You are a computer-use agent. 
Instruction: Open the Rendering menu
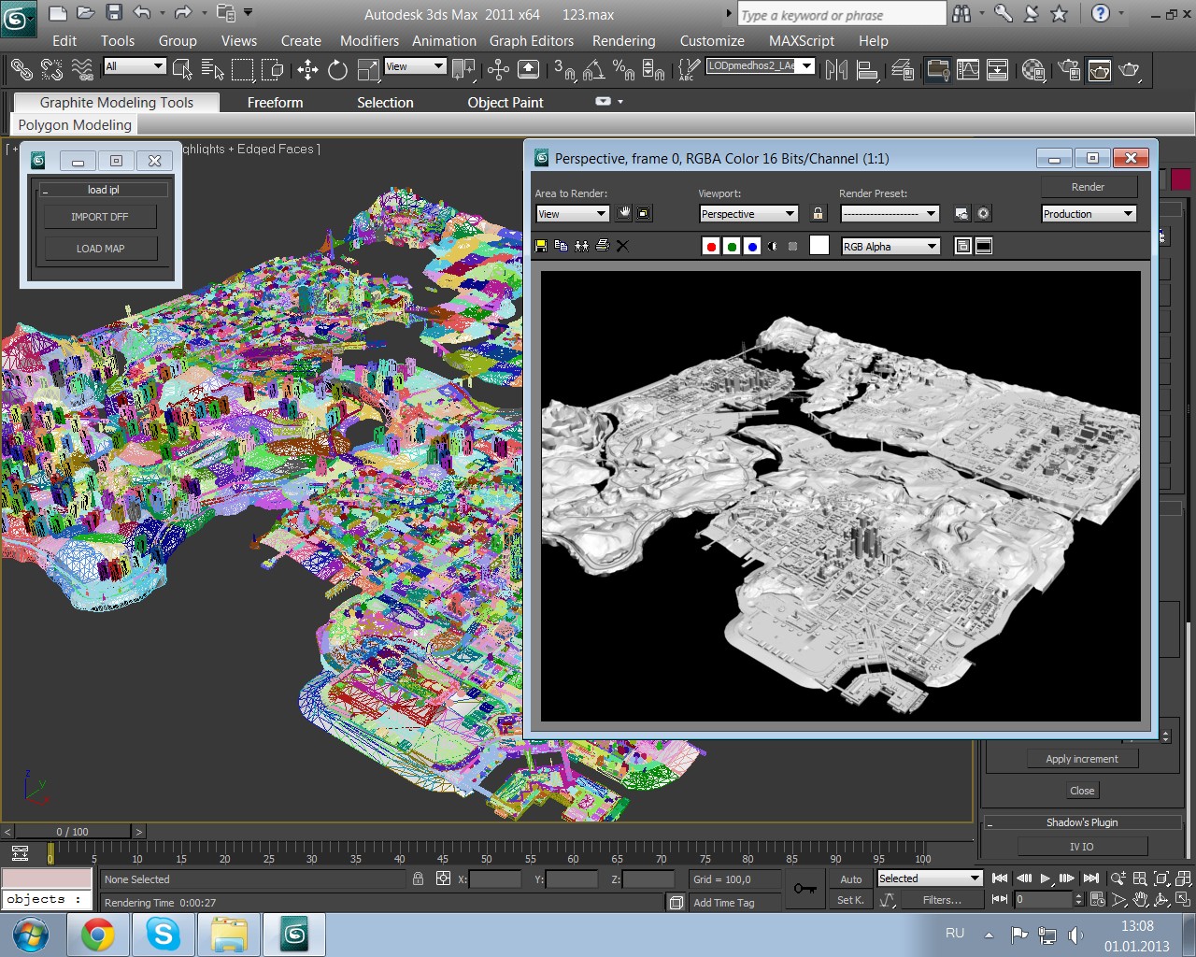coord(623,40)
